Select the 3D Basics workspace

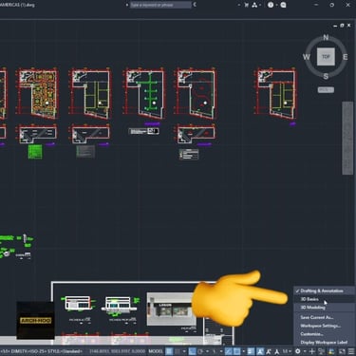coord(309,299)
